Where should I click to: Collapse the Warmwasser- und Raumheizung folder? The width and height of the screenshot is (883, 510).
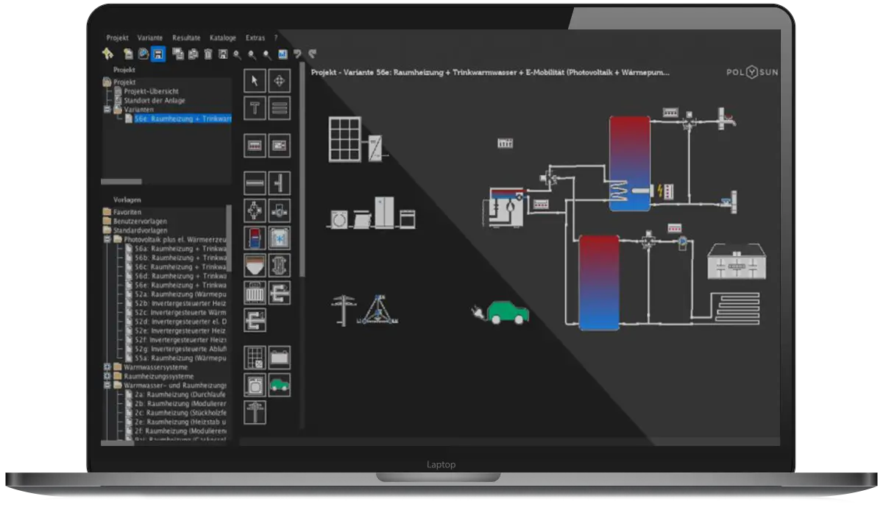tap(107, 385)
